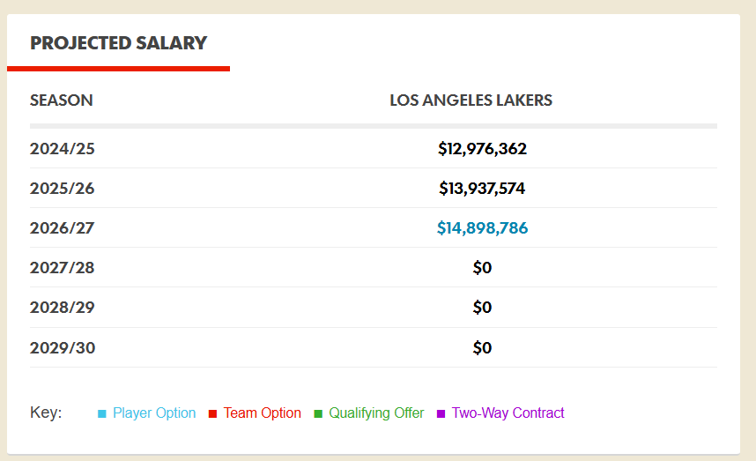Screen dimensions: 756x461
Task: Click the blue Player Option color square
Action: coord(102,413)
